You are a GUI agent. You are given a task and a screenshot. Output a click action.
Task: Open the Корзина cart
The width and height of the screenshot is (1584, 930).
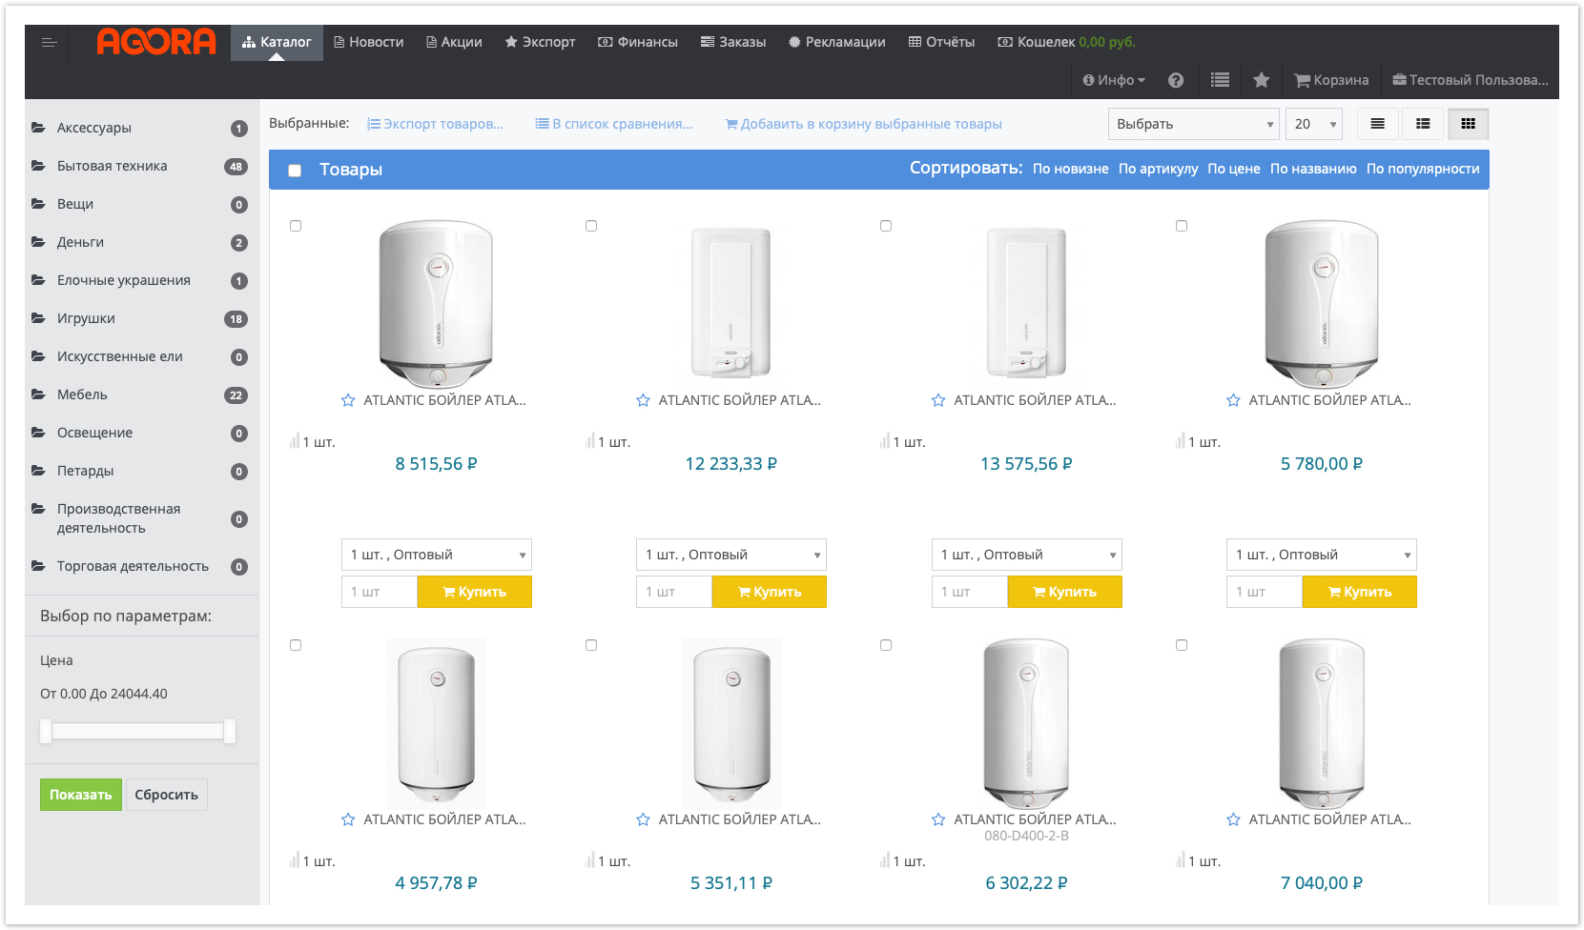click(x=1331, y=80)
